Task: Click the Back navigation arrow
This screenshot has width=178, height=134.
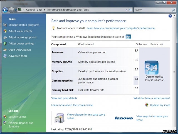Action: coord(5,10)
